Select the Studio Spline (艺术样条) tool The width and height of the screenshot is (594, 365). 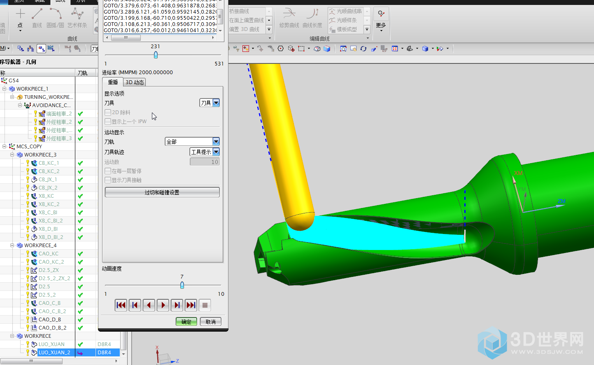77,19
